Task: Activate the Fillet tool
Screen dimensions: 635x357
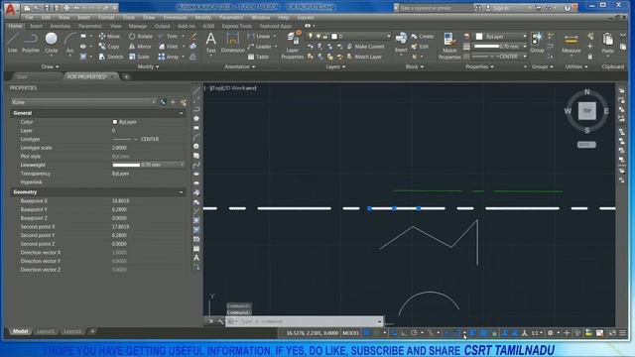Action: click(168, 47)
